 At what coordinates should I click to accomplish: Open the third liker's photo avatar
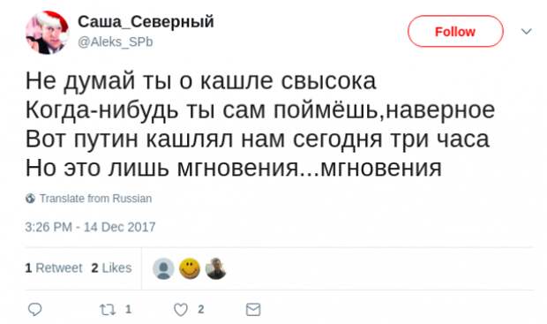pos(215,269)
